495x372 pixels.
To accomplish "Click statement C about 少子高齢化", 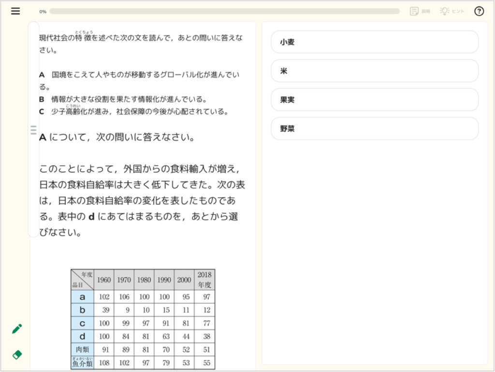I will pyautogui.click(x=133, y=111).
